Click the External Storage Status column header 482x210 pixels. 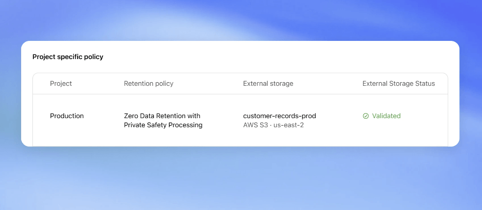pyautogui.click(x=399, y=84)
